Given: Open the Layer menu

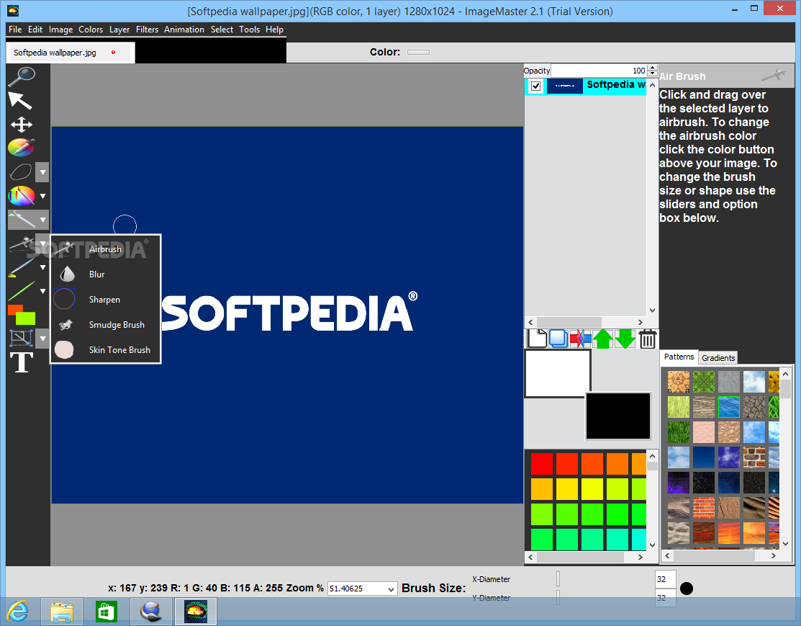Looking at the screenshot, I should [119, 30].
